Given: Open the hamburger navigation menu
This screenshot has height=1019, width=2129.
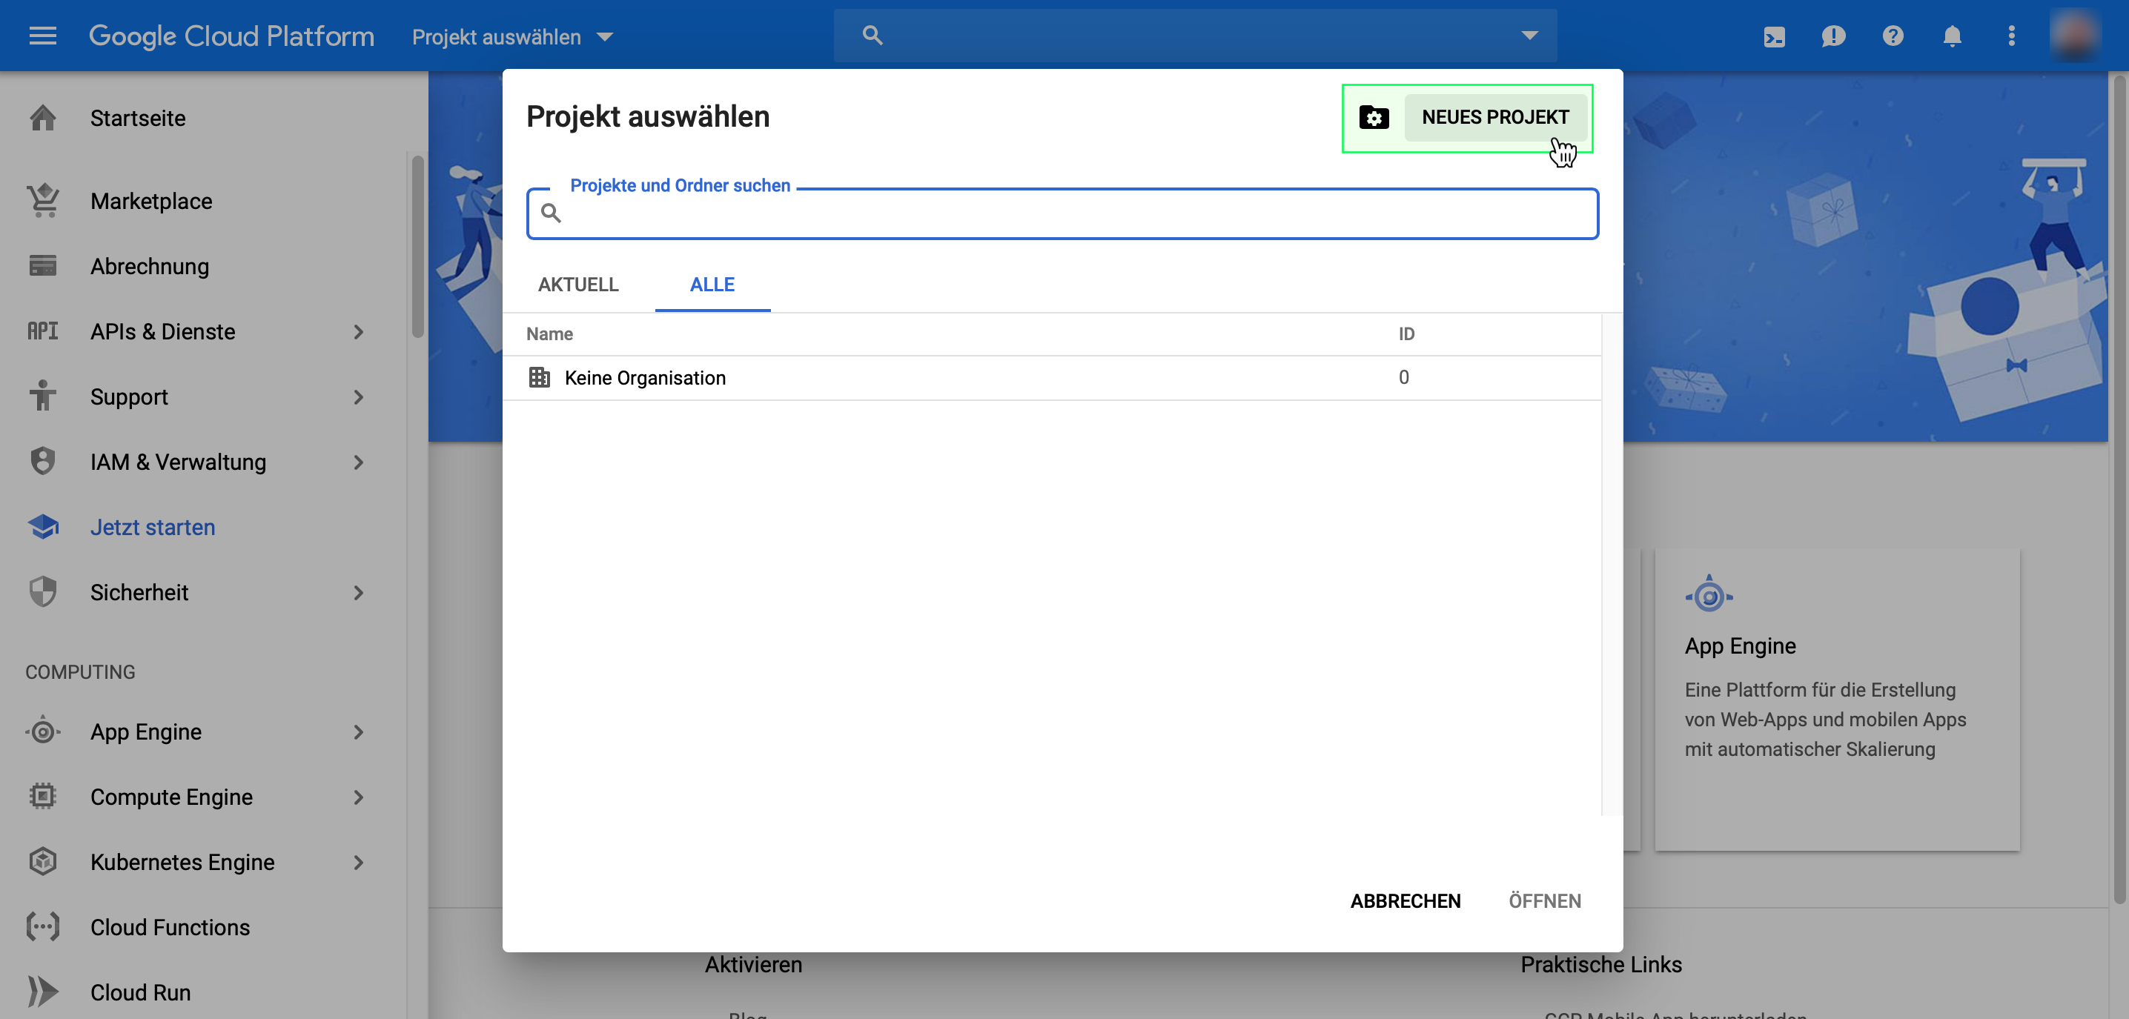Looking at the screenshot, I should coord(42,36).
